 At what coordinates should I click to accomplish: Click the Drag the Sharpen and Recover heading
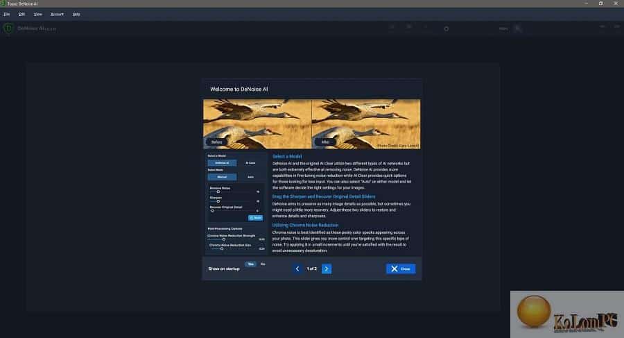pos(324,196)
